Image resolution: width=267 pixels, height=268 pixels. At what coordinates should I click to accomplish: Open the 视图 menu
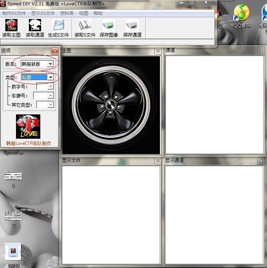click(x=84, y=13)
